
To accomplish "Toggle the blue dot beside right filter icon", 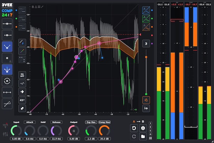I will point(152,10).
